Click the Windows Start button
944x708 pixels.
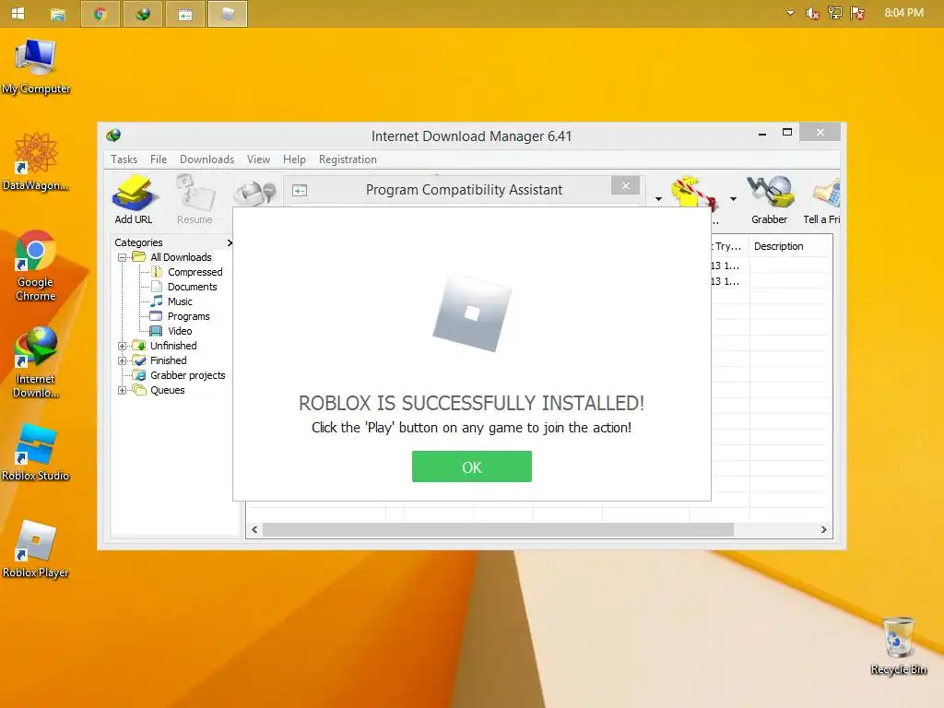coord(18,13)
